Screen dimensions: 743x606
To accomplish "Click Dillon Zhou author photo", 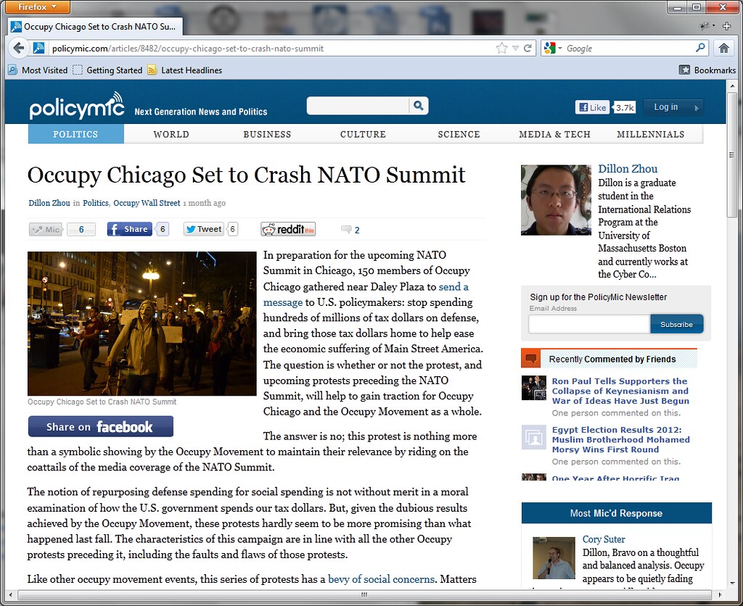I will coord(556,200).
